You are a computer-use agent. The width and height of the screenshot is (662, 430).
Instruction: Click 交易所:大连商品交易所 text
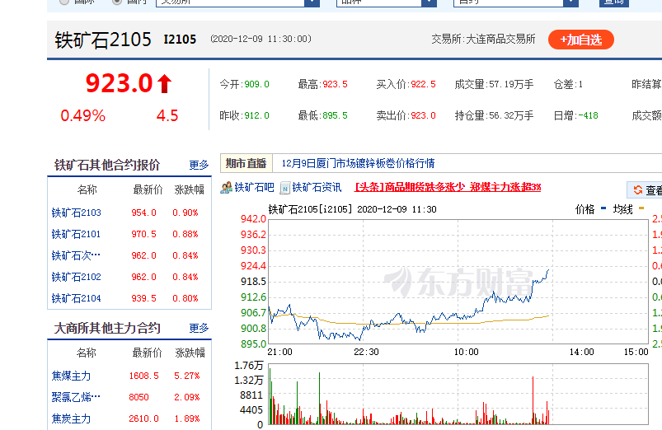(483, 40)
